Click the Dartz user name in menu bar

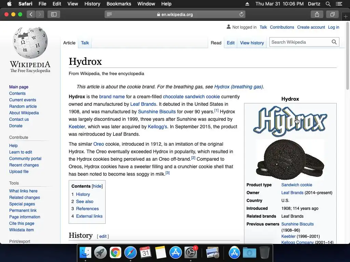[x=314, y=4]
